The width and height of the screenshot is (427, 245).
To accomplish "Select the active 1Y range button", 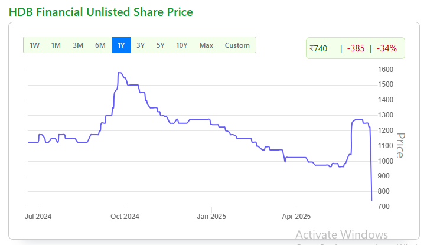I will coord(121,45).
